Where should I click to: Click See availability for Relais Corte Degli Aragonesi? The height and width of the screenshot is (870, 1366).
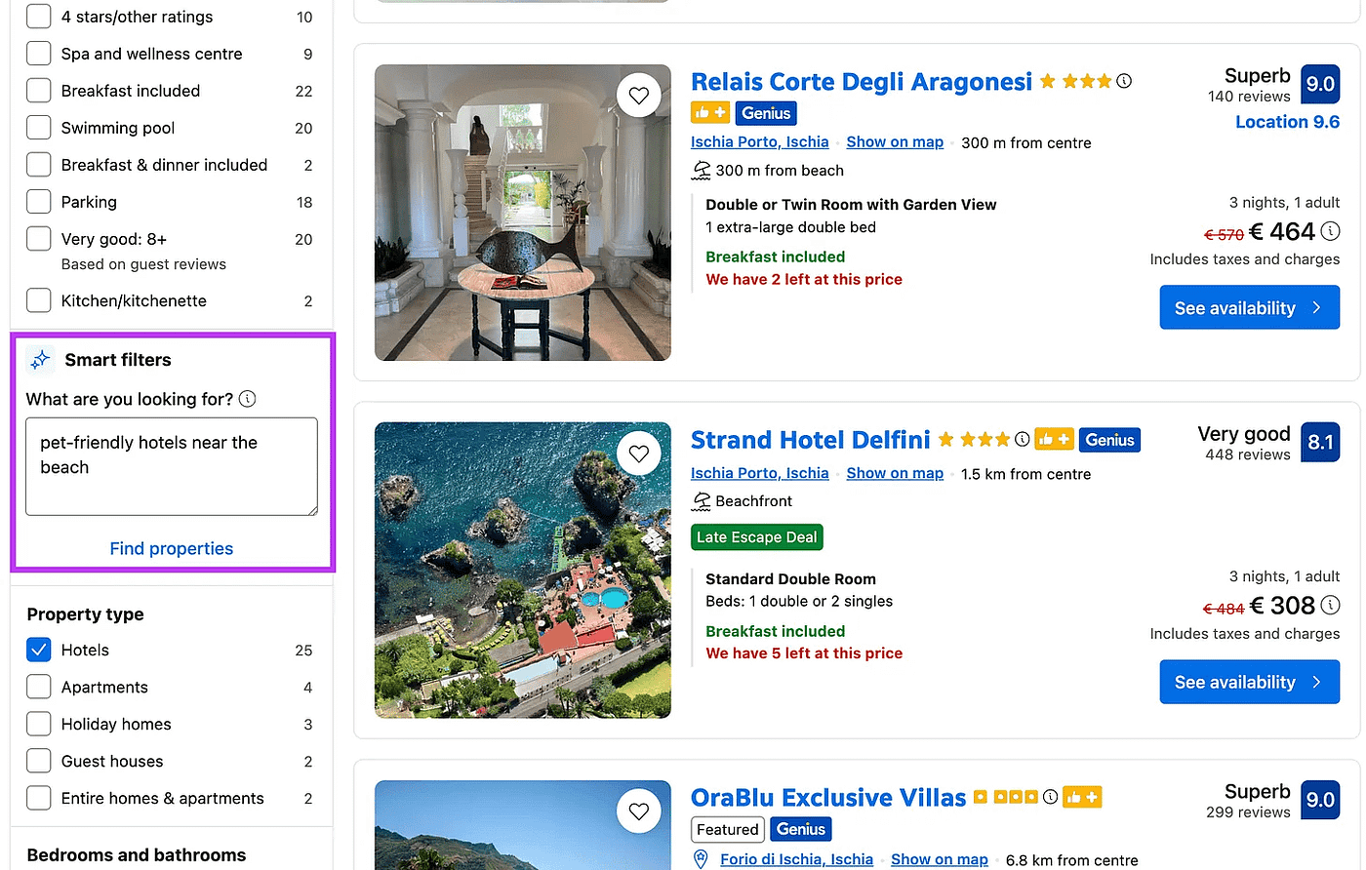click(x=1249, y=308)
